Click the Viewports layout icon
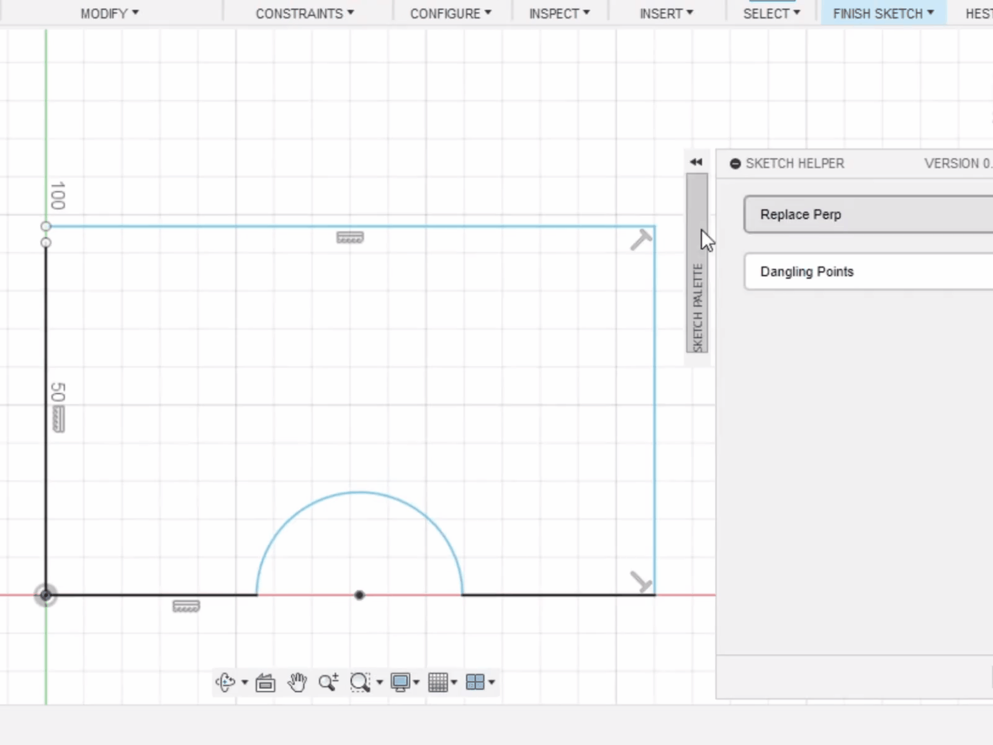 (x=475, y=682)
